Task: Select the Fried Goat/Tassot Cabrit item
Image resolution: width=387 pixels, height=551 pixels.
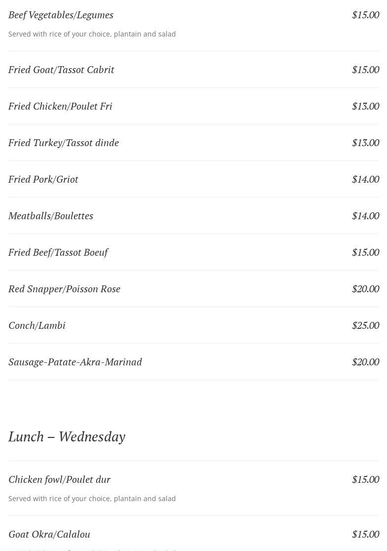Action: (61, 70)
